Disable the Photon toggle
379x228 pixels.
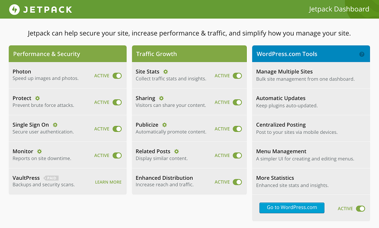[117, 76]
